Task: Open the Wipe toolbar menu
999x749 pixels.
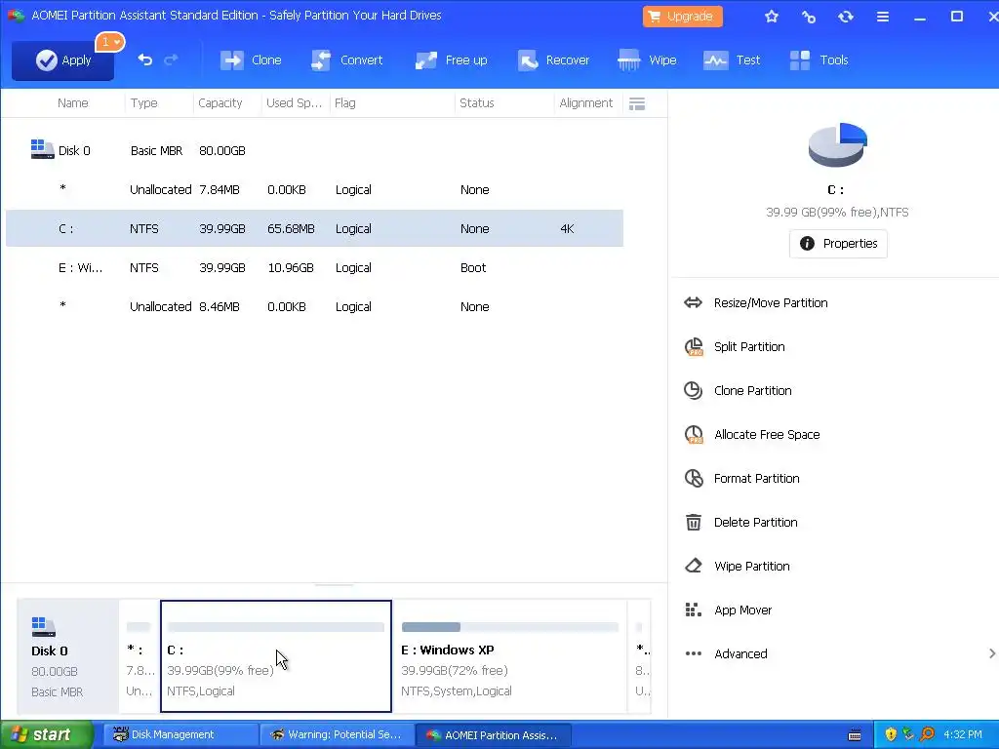Action: (x=647, y=60)
